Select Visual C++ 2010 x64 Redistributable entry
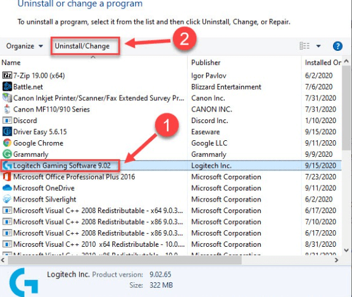 (99, 244)
